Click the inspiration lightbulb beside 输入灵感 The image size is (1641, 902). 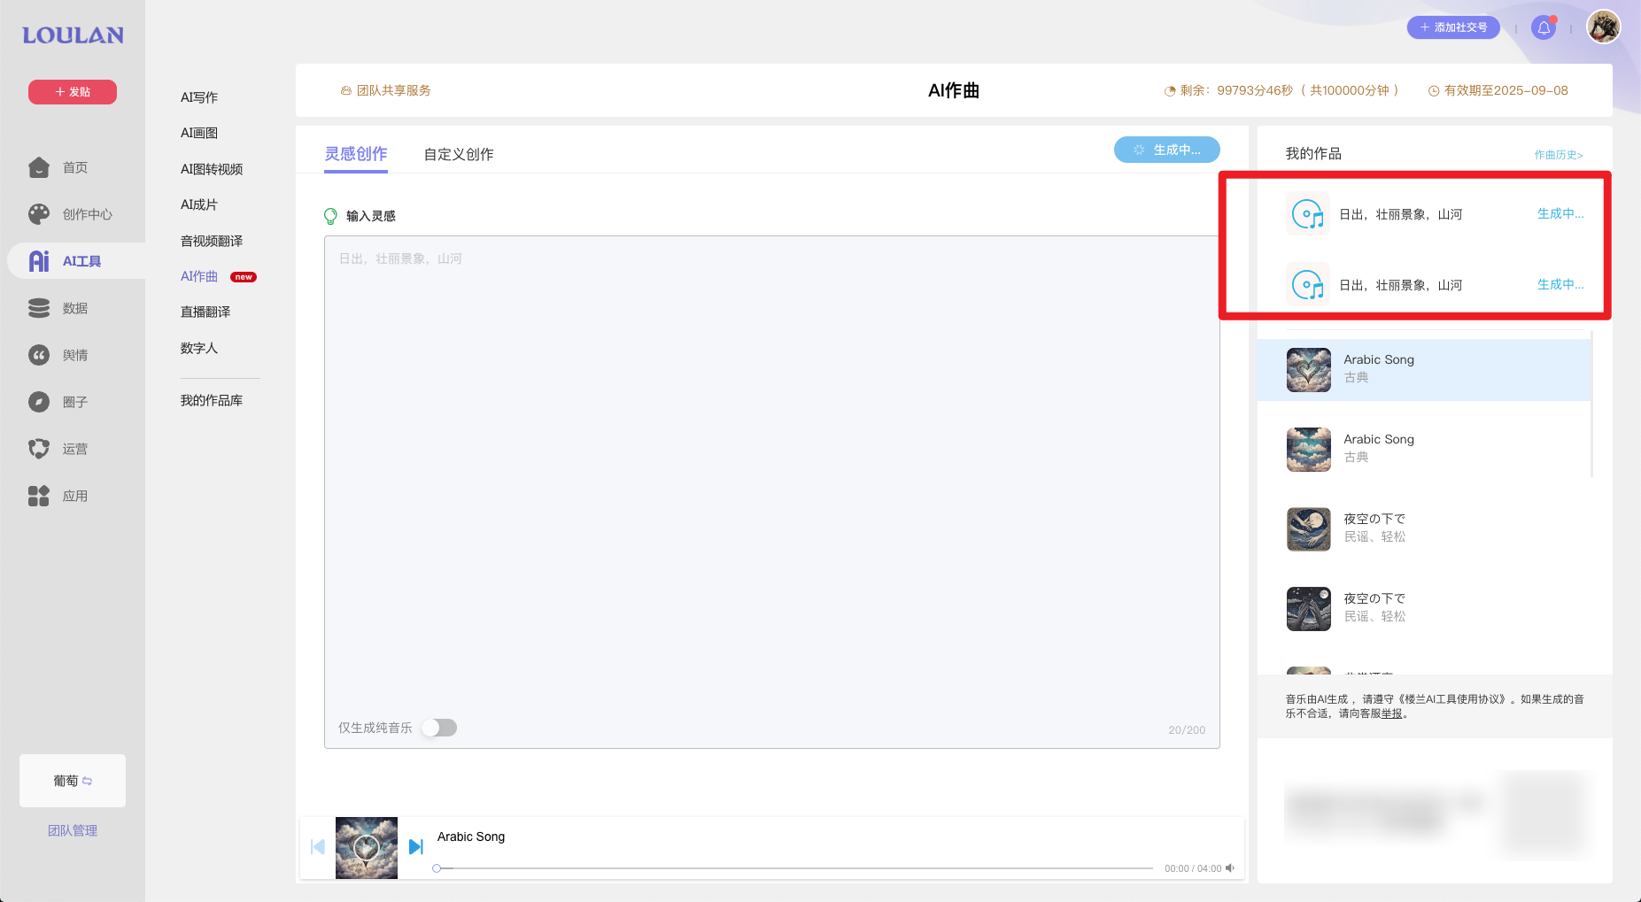click(x=332, y=214)
